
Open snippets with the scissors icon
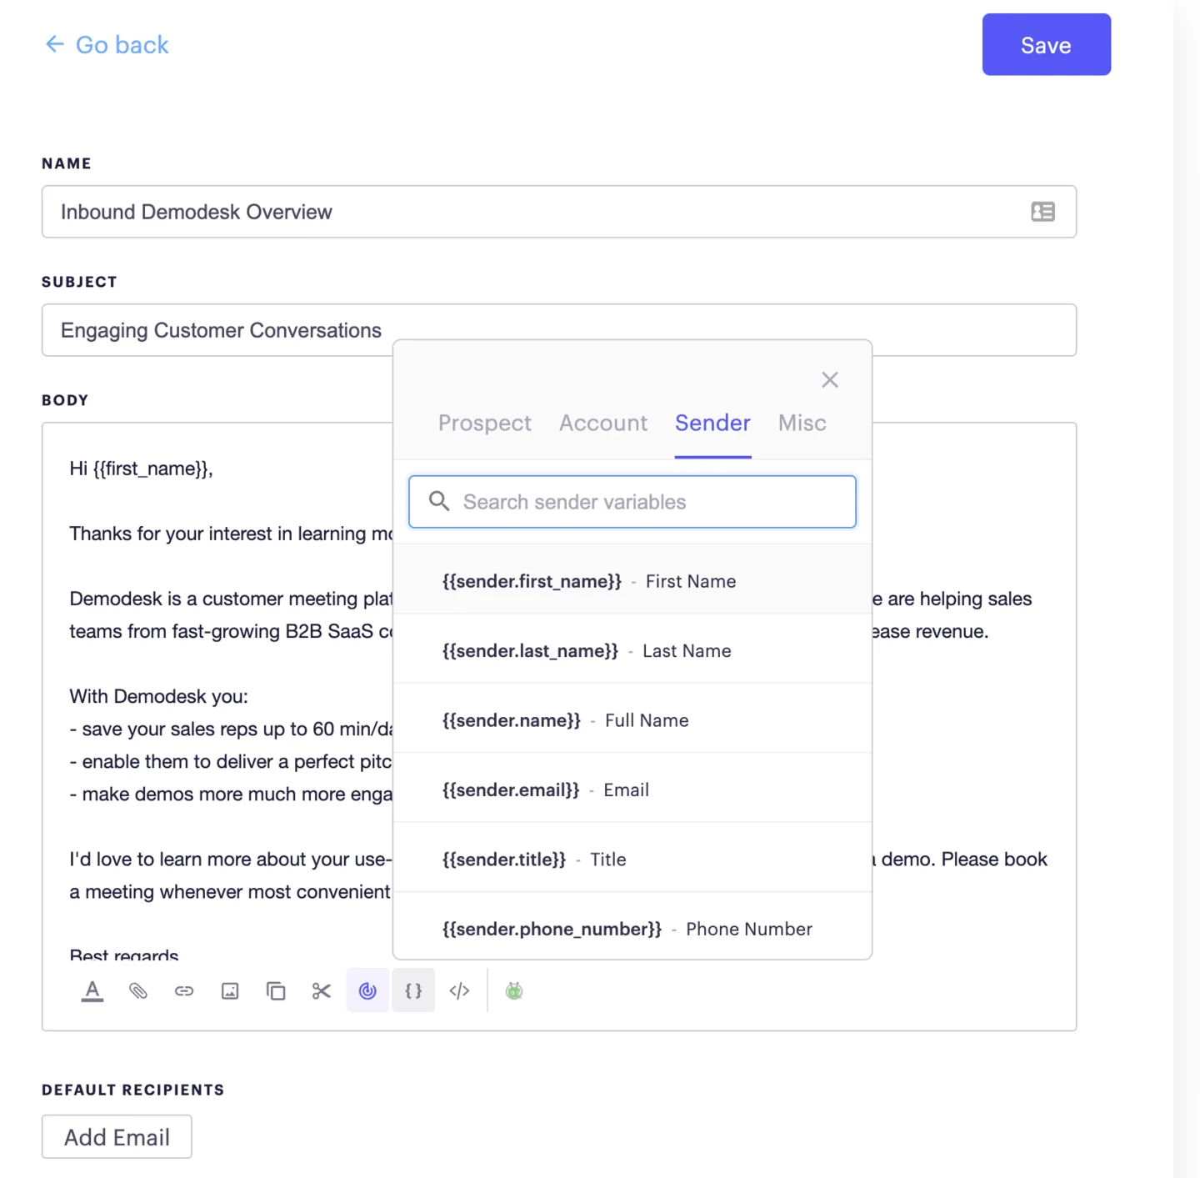click(x=322, y=990)
